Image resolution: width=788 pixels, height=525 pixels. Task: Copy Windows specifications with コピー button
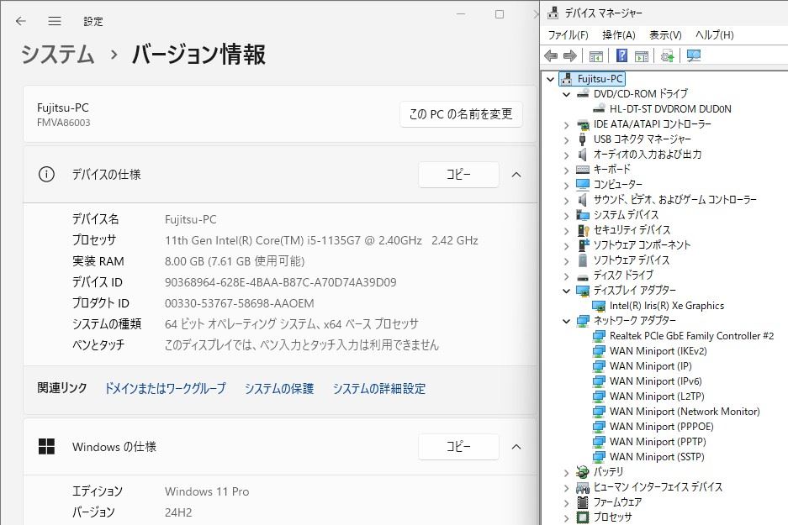458,447
